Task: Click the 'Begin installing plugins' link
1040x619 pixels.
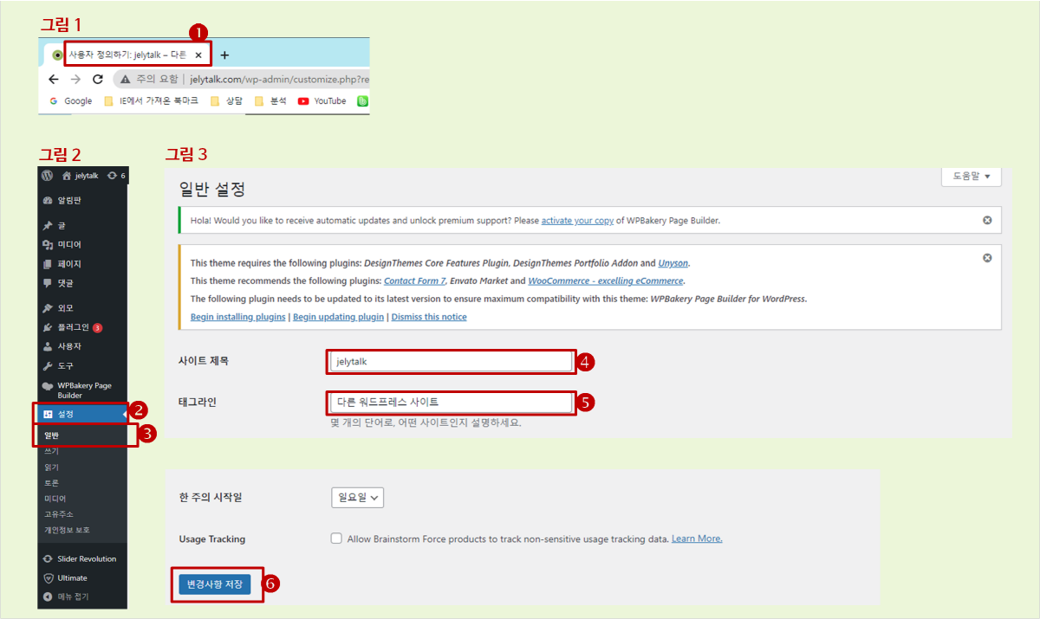Action: click(237, 317)
